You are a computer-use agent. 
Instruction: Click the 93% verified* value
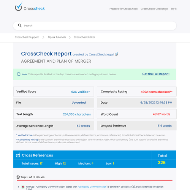coord(81,92)
